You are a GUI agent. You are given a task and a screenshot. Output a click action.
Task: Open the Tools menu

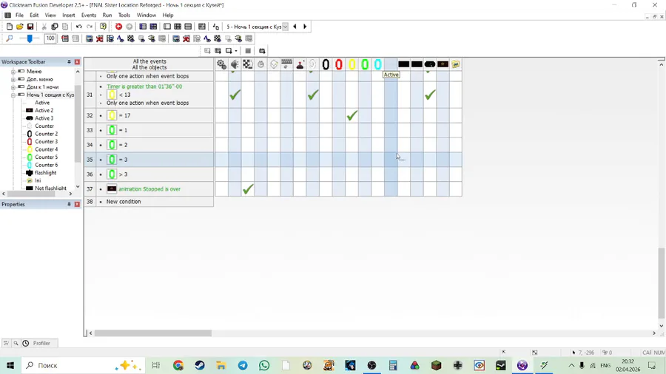[x=124, y=15]
